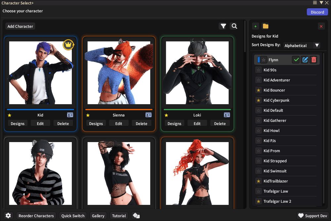Unfavorite the Kid Cyberpunk design

259,100
